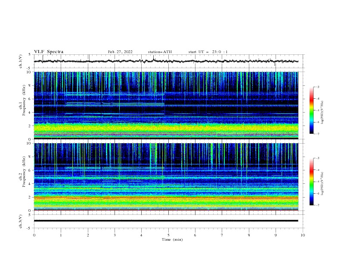The width and height of the screenshot is (341, 264).
Task: Click the color scale bar beside ch.1 spectrogram
Action: [311, 110]
